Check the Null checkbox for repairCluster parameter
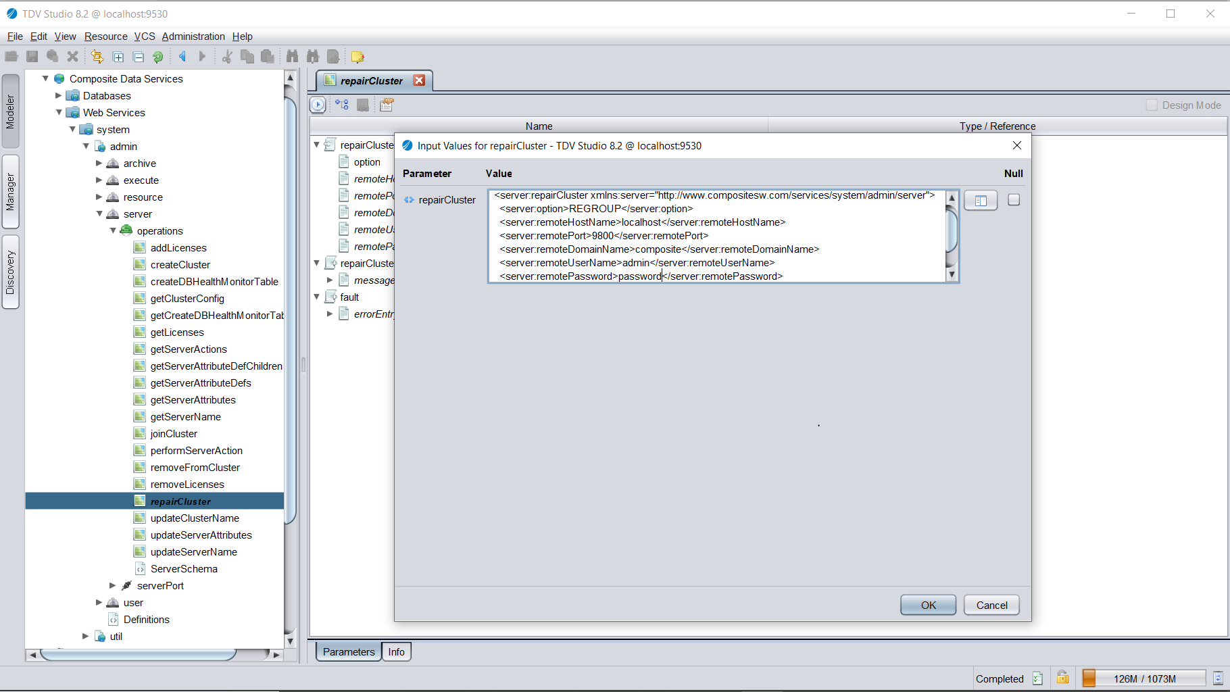Screen dimensions: 1230x692 click(x=1014, y=200)
